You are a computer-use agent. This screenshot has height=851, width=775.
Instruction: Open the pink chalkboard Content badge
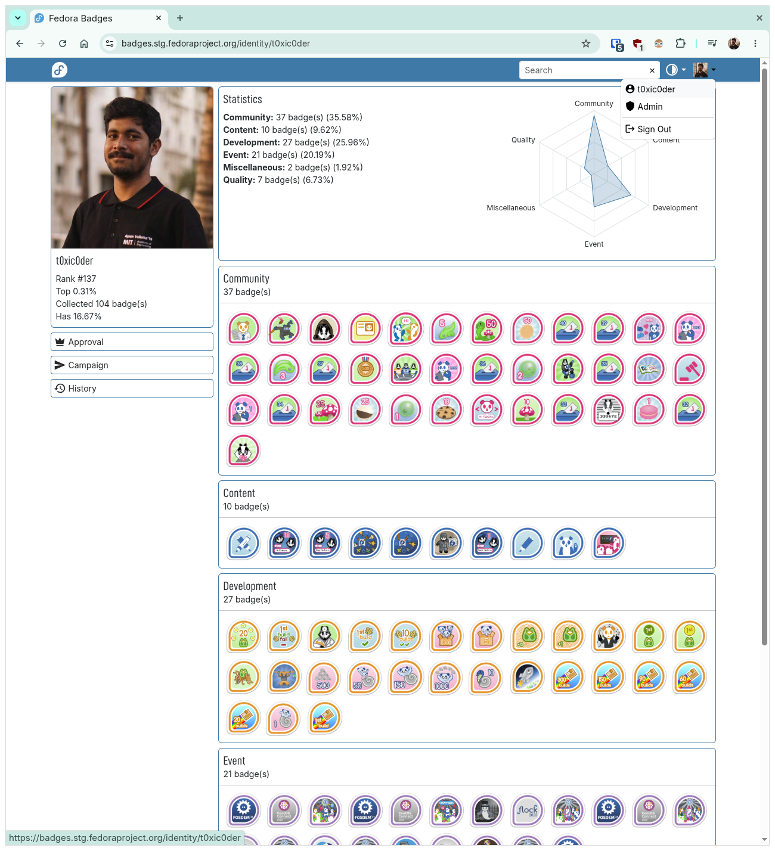coord(609,543)
